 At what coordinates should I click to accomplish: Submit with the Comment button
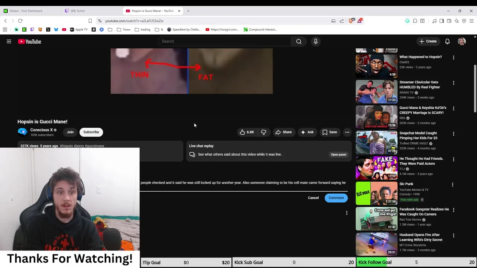[336, 198]
